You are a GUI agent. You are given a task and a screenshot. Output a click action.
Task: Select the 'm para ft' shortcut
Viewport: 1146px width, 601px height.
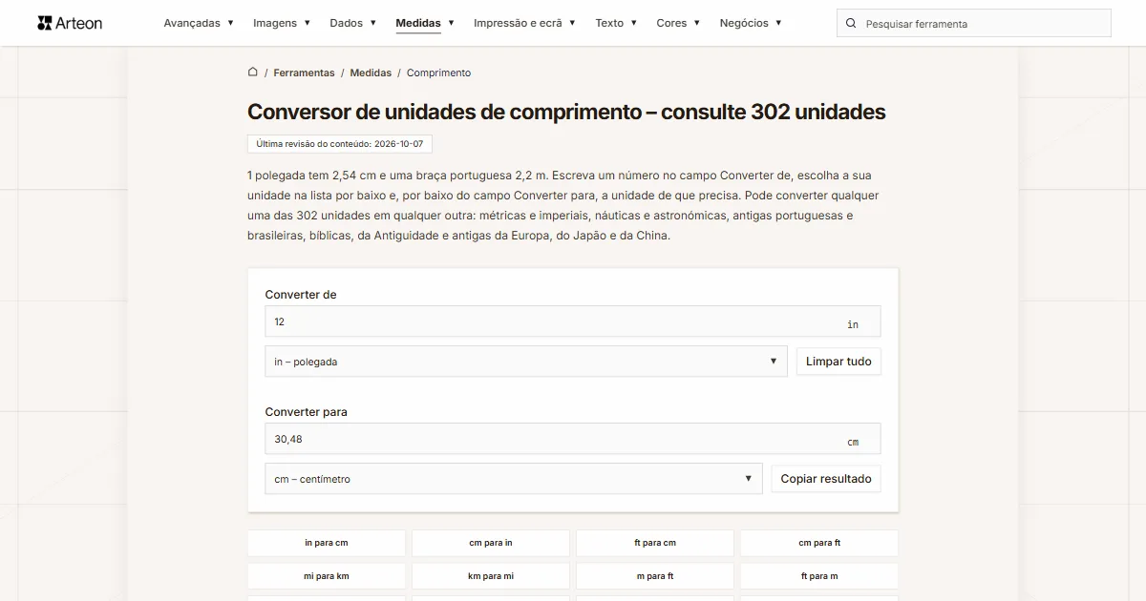(x=655, y=576)
